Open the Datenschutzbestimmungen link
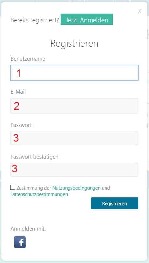Viewport: 149px width, 263px height. tap(39, 194)
